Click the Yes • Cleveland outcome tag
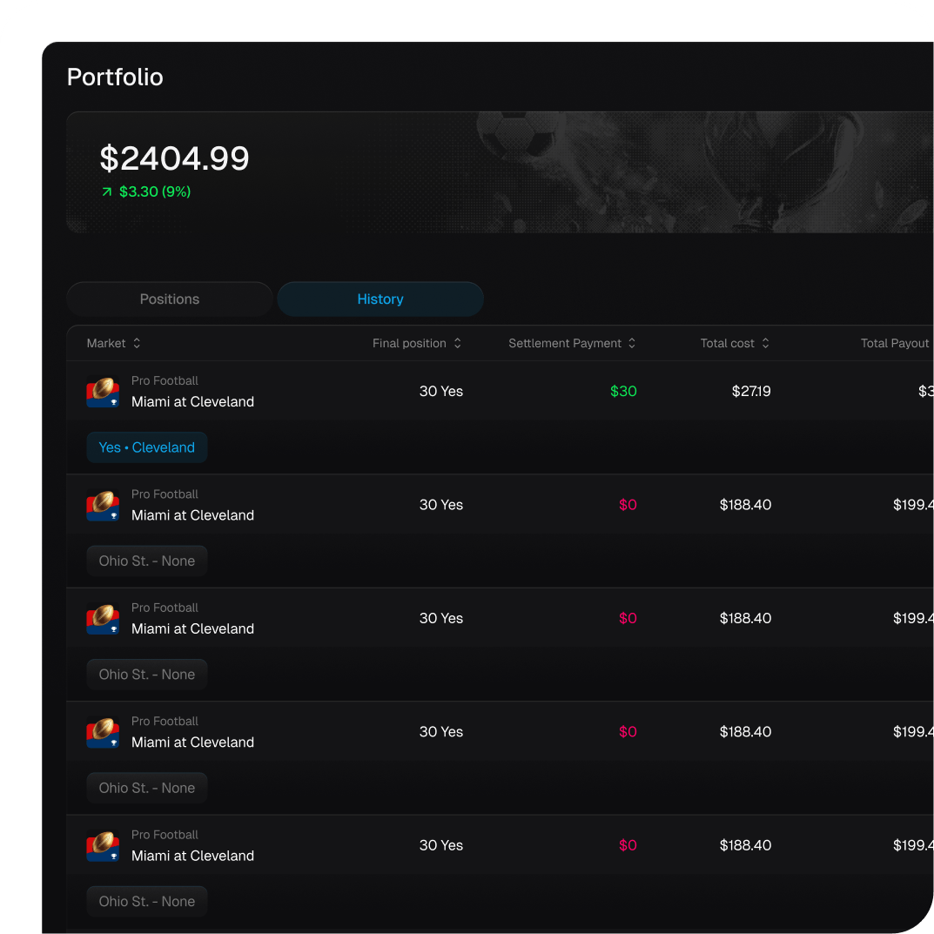 click(x=146, y=447)
